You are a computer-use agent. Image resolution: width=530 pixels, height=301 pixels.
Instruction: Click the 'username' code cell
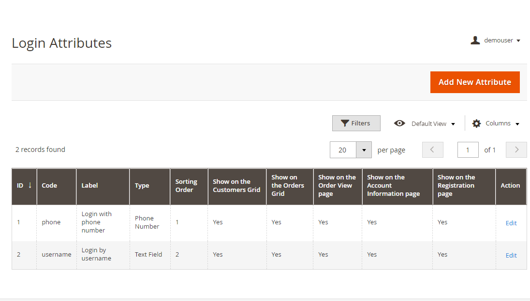(57, 255)
